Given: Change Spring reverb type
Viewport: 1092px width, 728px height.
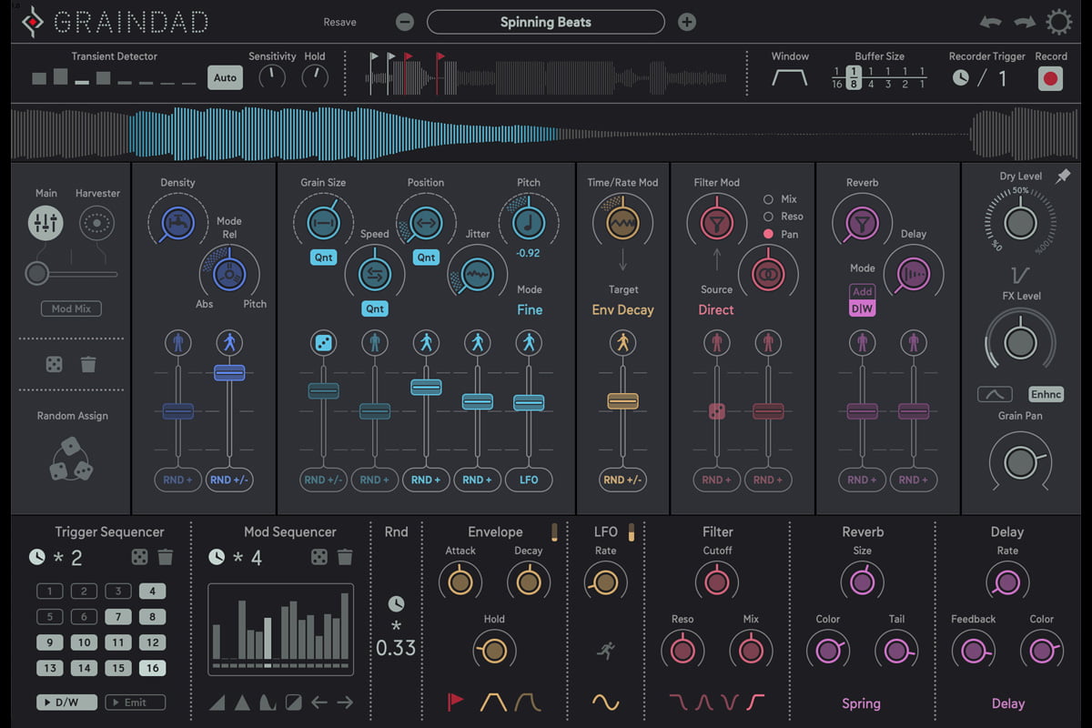Looking at the screenshot, I should tap(861, 703).
